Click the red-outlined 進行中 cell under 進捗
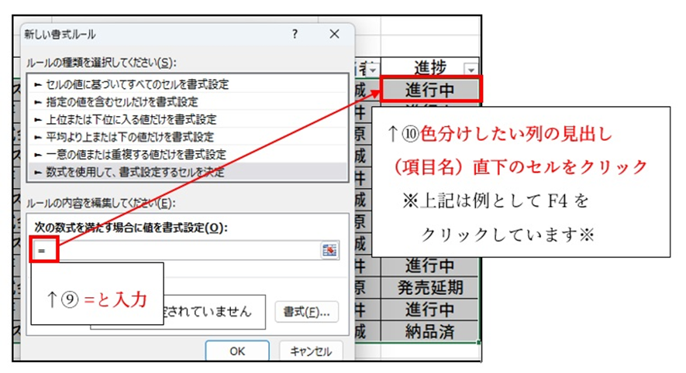Image resolution: width=686 pixels, height=373 pixels. pyautogui.click(x=429, y=89)
